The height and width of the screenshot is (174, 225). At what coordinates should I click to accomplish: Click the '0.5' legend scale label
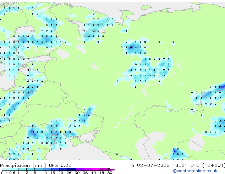(12, 173)
